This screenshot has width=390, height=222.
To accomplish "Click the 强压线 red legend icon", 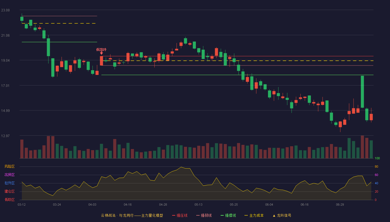I will (x=174, y=215).
